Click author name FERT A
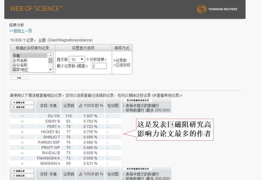 [54, 127]
